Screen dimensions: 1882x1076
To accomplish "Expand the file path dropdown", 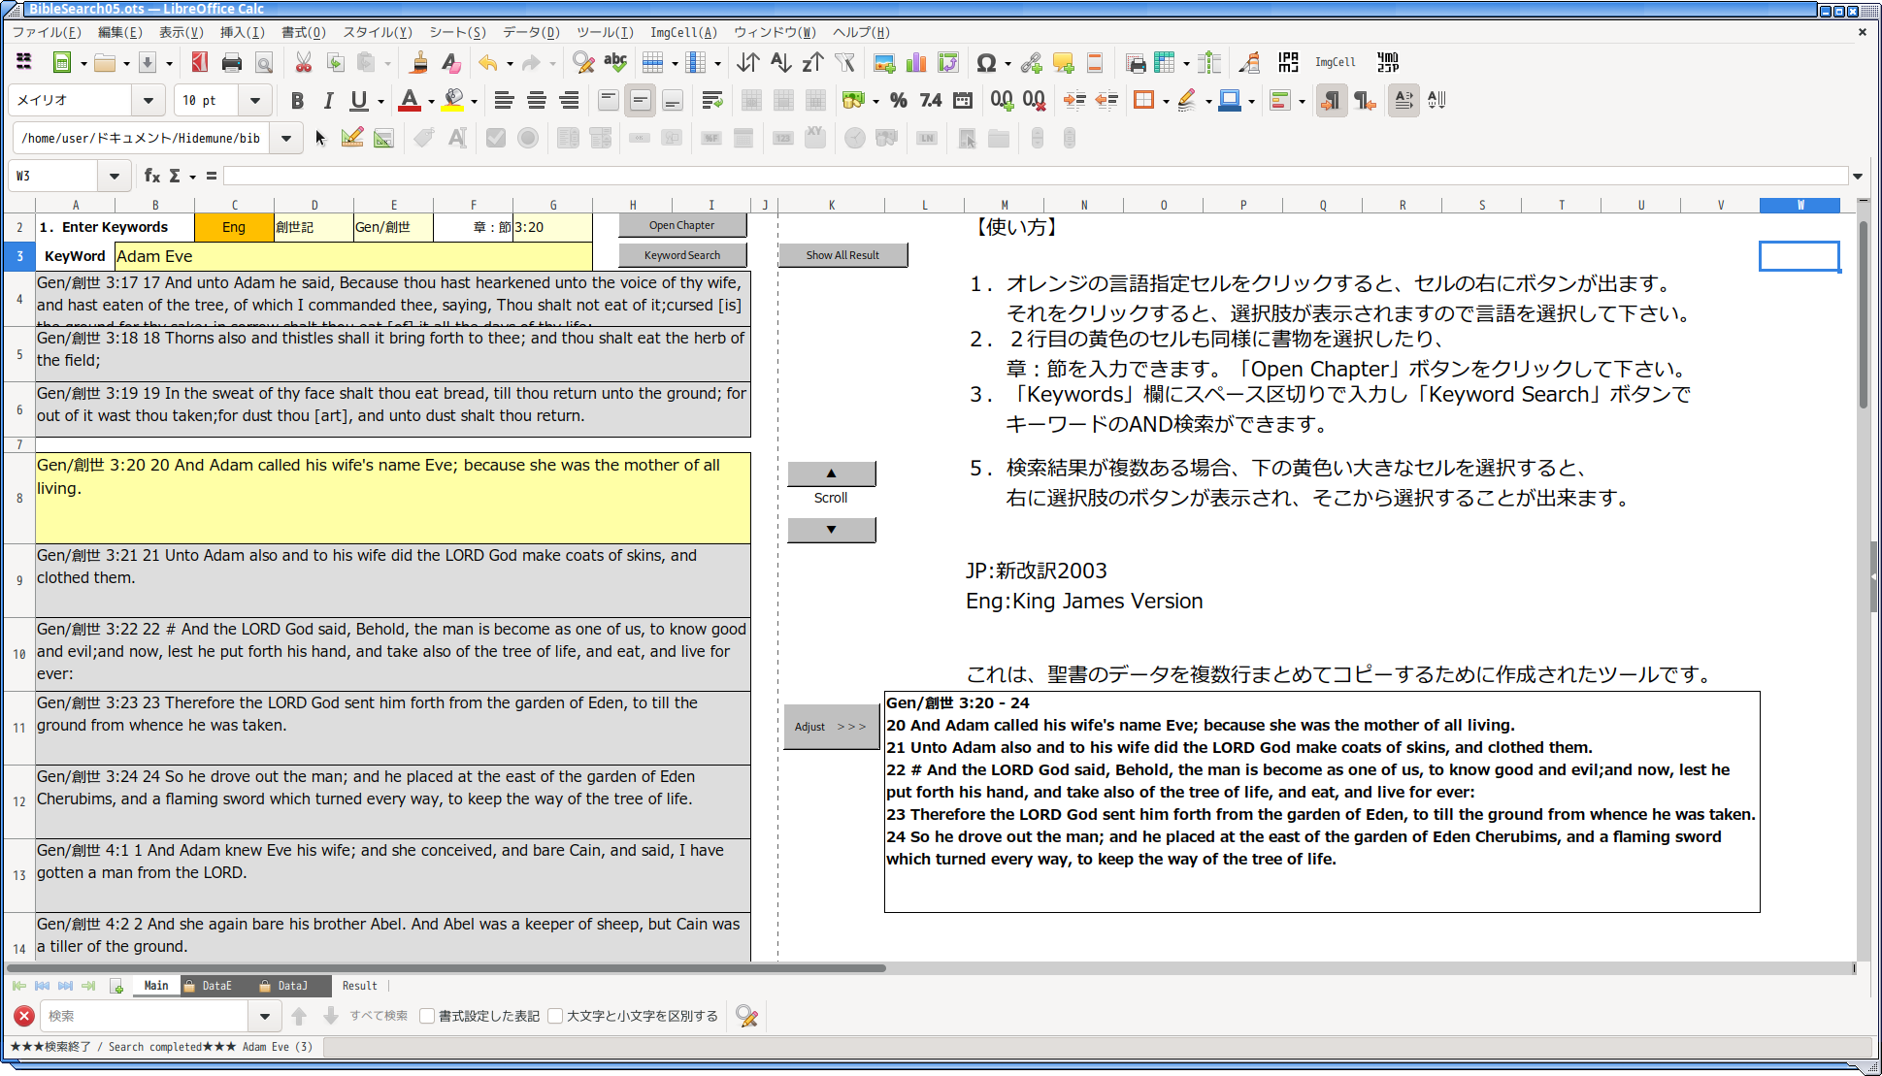I will point(286,138).
